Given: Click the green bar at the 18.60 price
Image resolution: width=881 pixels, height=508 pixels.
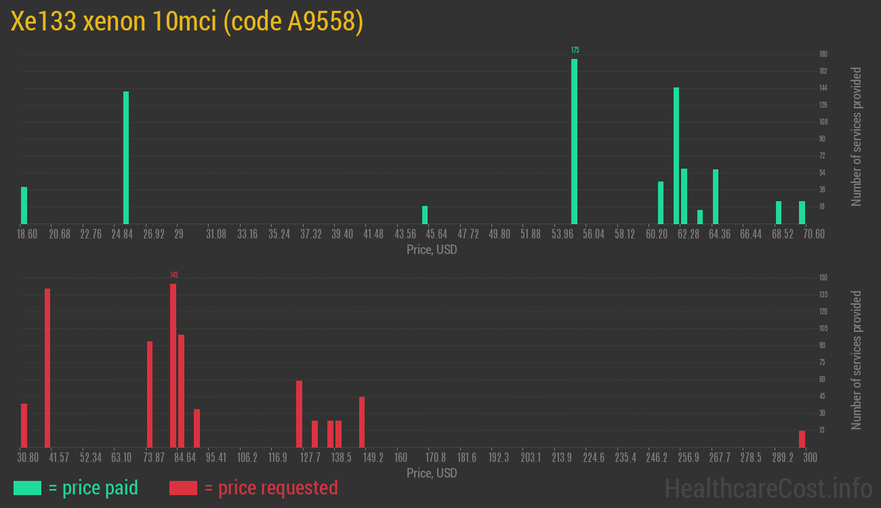Looking at the screenshot, I should pos(24,205).
